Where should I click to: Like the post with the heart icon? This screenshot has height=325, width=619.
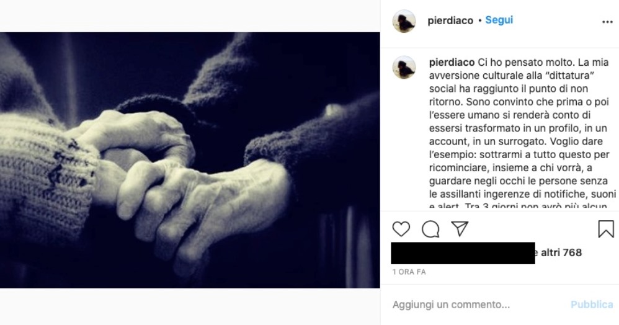(401, 229)
